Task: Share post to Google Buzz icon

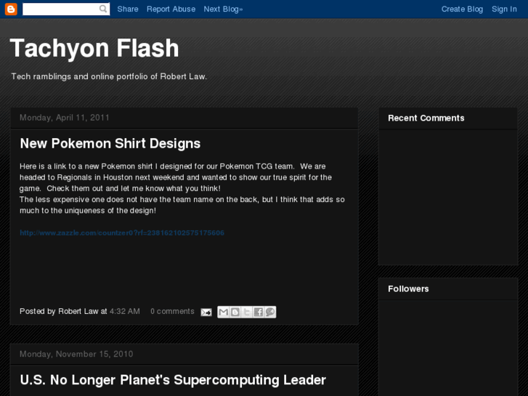Action: click(x=270, y=312)
